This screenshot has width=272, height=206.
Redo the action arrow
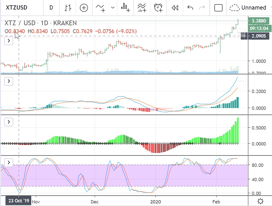(x=202, y=8)
